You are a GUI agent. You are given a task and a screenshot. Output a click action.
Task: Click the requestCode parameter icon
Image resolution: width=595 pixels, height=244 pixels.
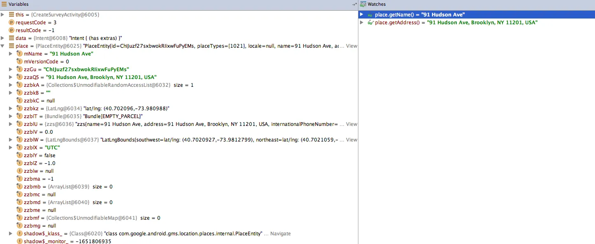(11, 22)
